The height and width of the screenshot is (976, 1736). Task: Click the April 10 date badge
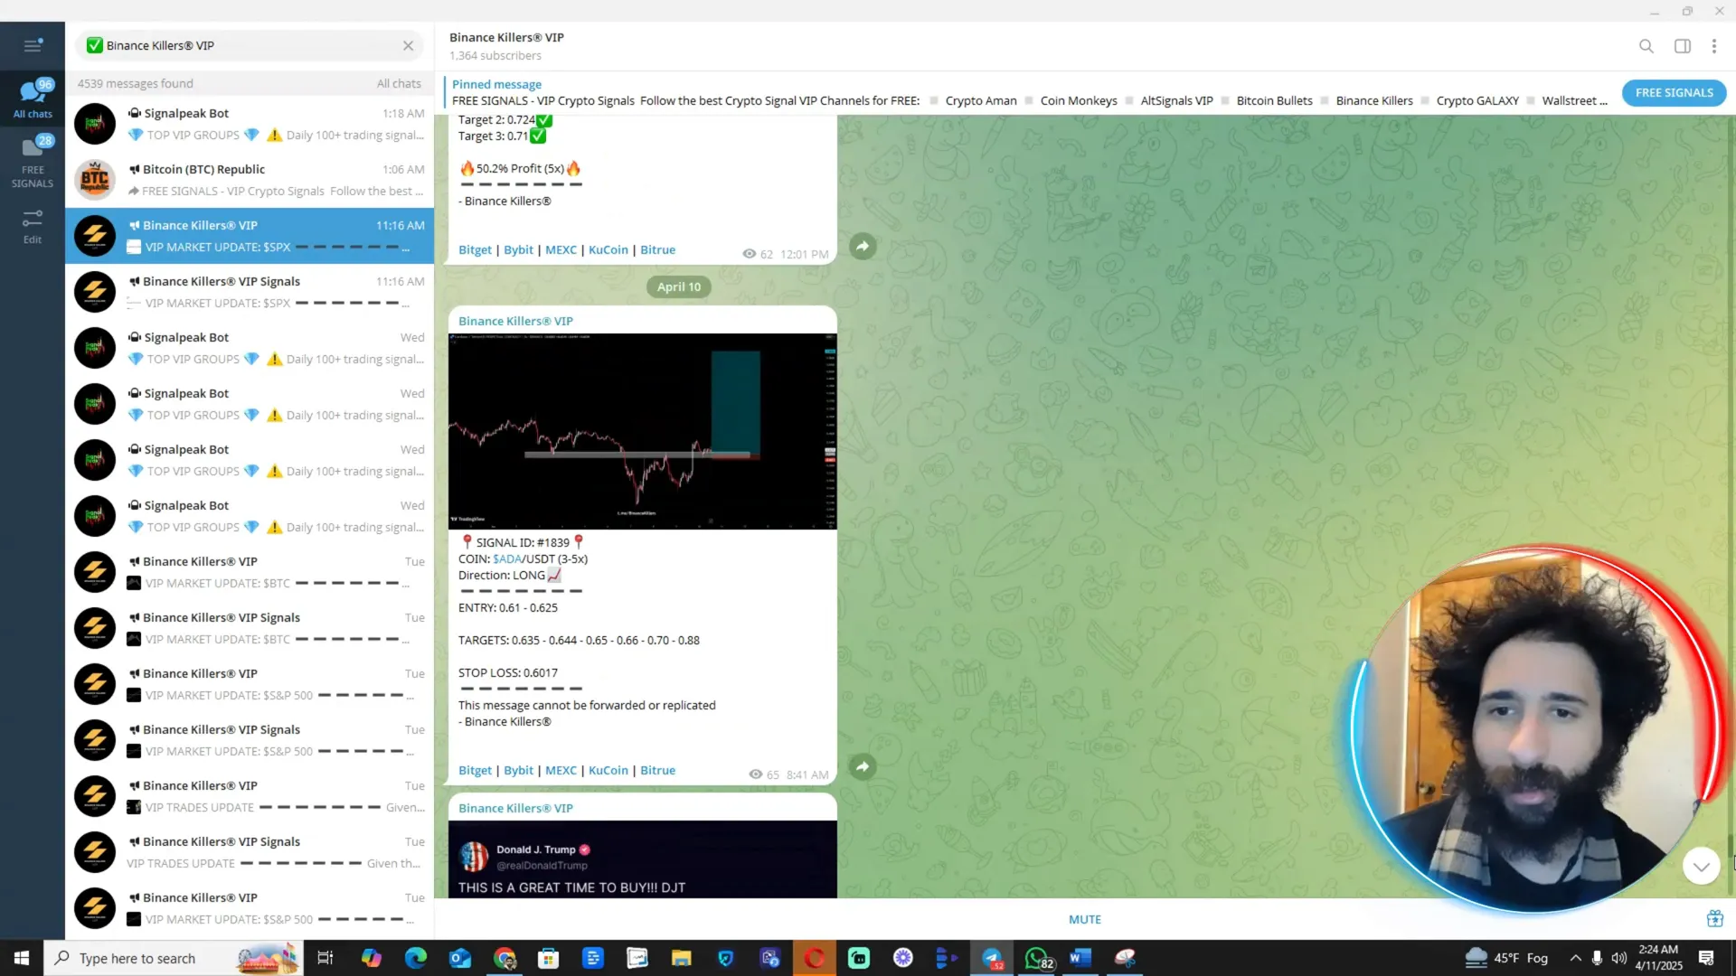click(x=678, y=286)
